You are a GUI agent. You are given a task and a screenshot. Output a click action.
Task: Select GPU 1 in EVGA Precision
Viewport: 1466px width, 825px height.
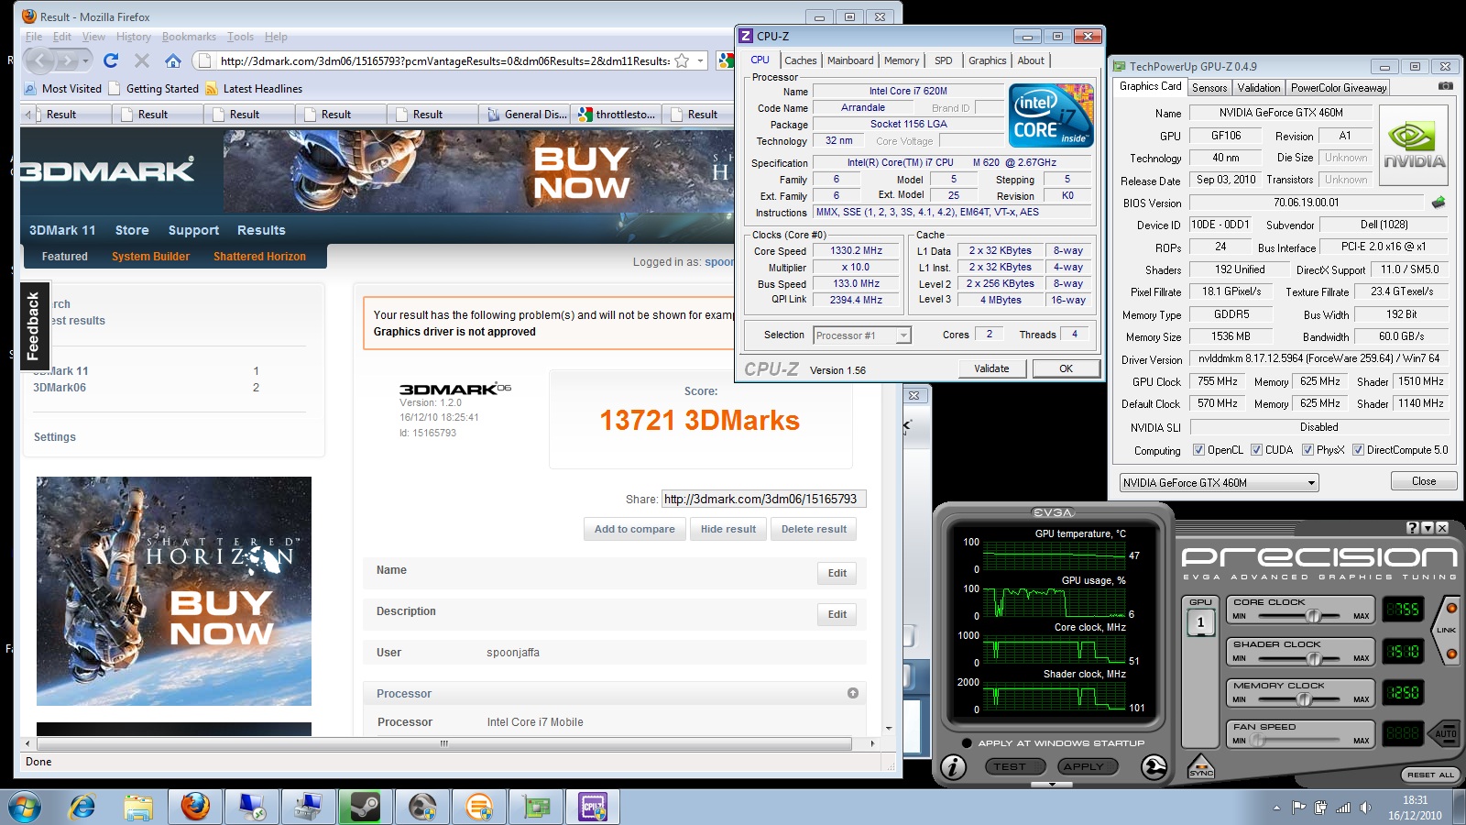tap(1200, 622)
